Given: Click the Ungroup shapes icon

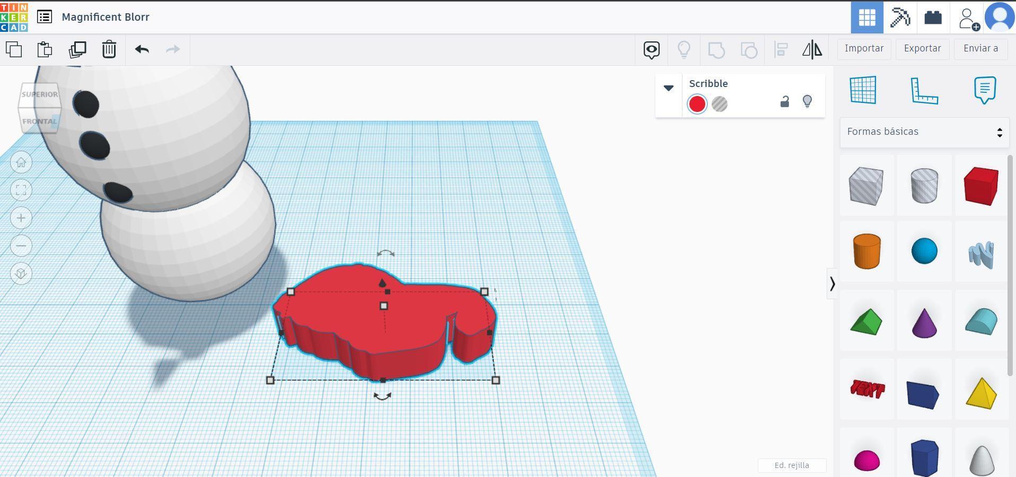Looking at the screenshot, I should pos(749,50).
